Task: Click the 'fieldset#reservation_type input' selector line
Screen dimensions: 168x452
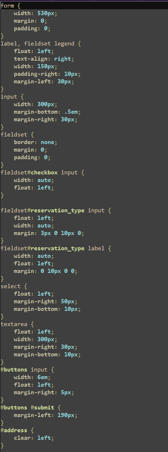Action: (52, 211)
